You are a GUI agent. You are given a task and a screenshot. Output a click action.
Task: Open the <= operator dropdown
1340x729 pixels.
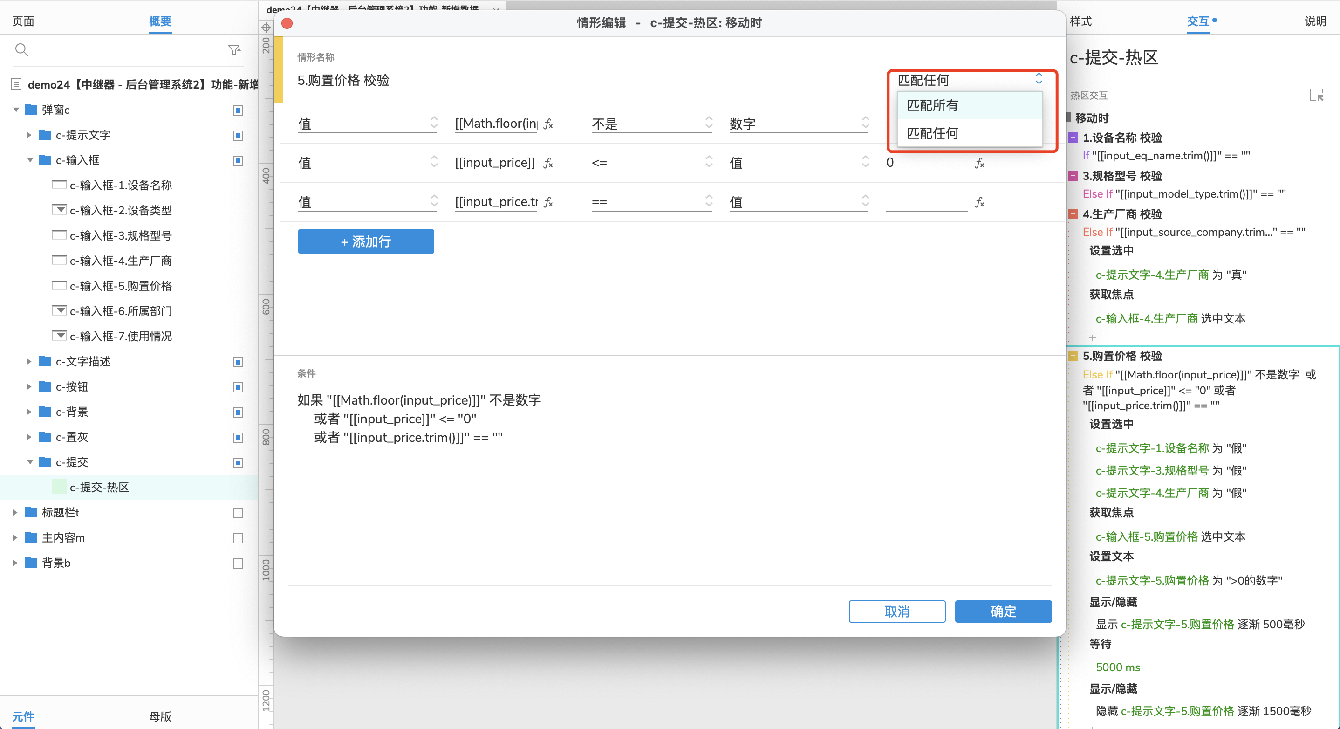(x=652, y=163)
